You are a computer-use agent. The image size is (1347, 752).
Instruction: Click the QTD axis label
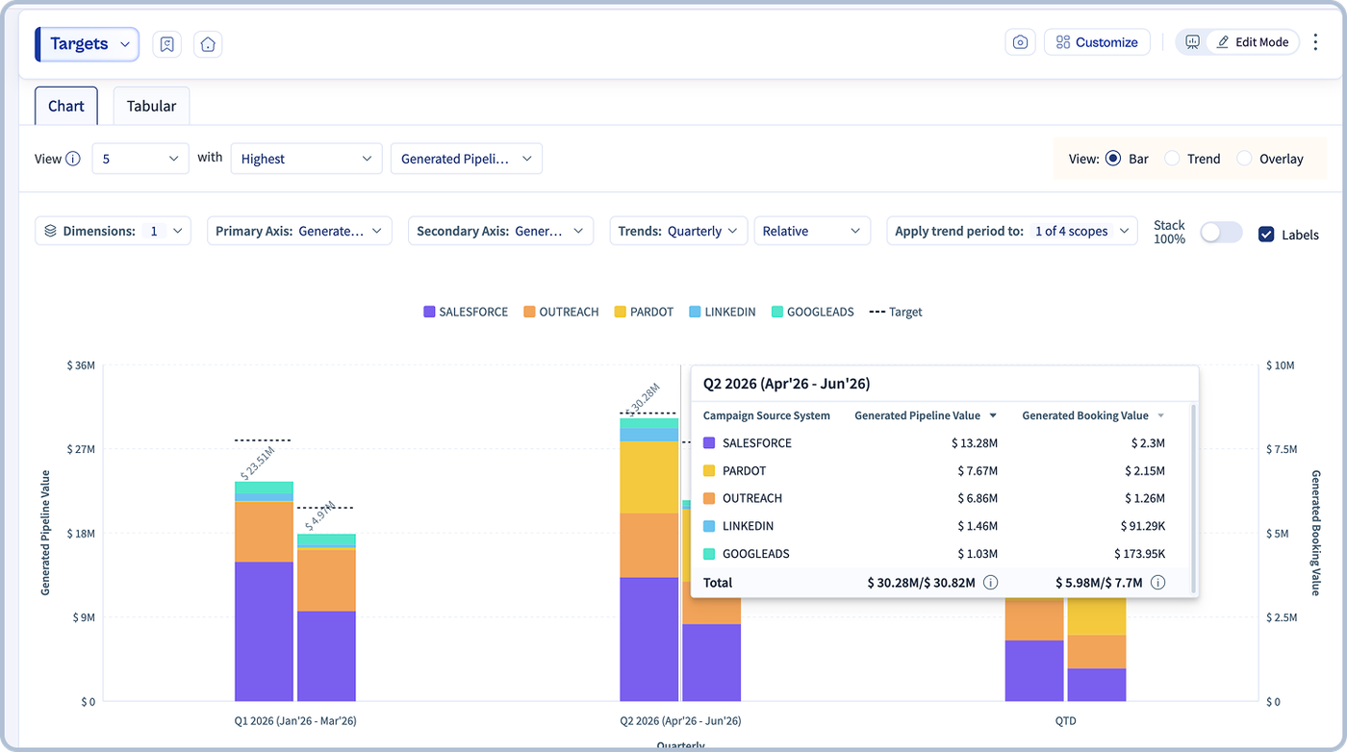click(x=1065, y=720)
